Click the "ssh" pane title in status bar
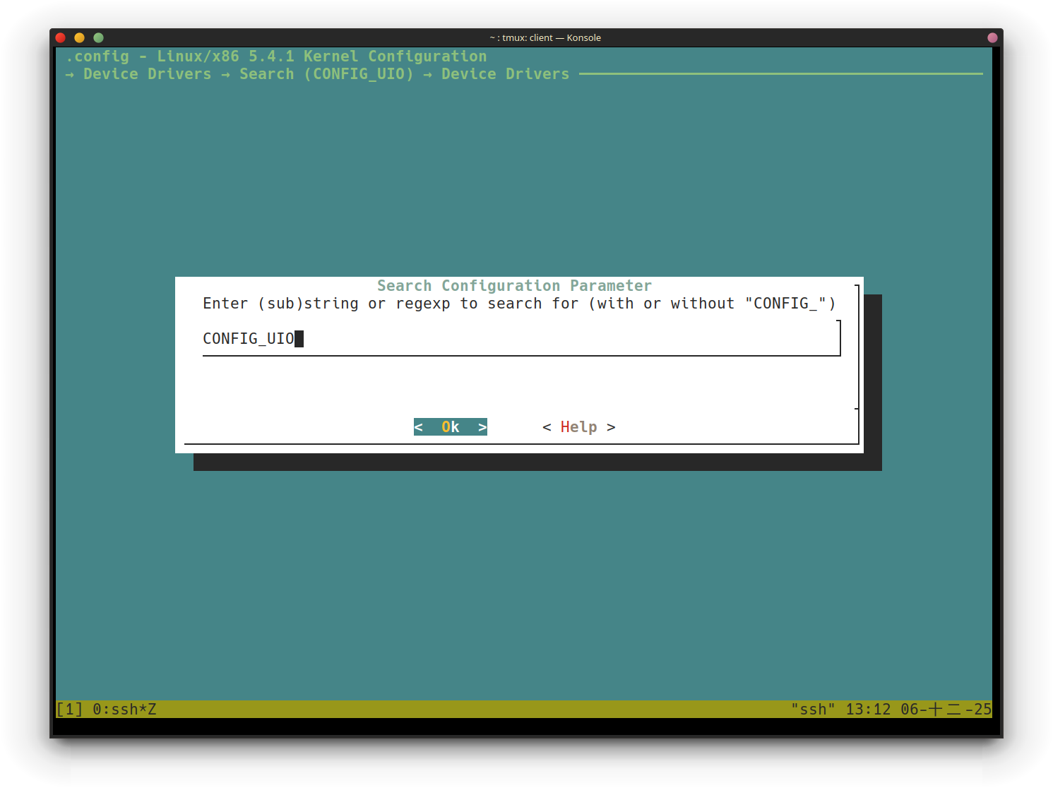This screenshot has width=1053, height=795. pyautogui.click(x=812, y=710)
